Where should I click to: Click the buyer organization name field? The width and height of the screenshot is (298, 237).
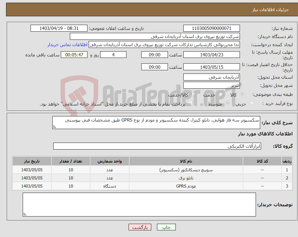pos(155,36)
